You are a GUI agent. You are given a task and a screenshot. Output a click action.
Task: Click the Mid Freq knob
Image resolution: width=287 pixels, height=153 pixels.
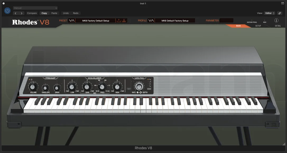(x=102, y=87)
